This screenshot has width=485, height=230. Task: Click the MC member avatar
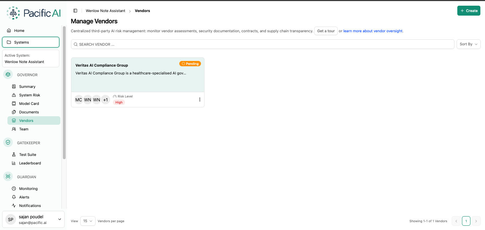pyautogui.click(x=78, y=100)
